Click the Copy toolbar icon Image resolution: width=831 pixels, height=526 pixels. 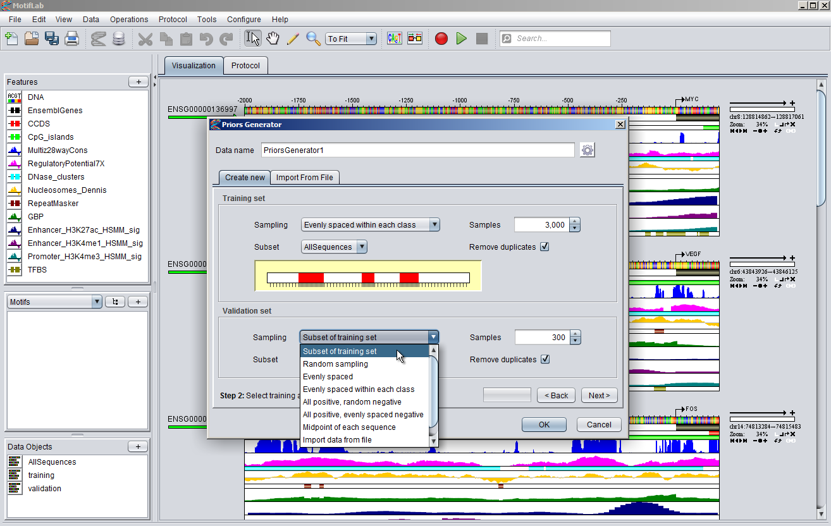point(166,39)
